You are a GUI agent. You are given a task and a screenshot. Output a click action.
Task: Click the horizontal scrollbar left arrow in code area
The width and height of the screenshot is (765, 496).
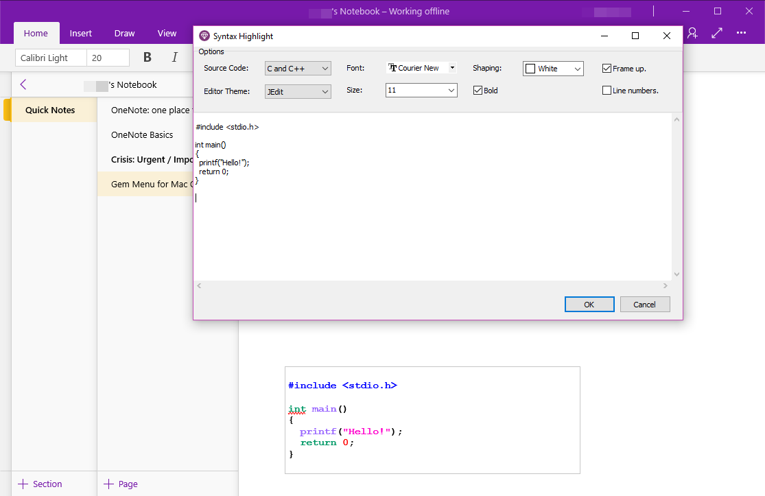pyautogui.click(x=199, y=286)
